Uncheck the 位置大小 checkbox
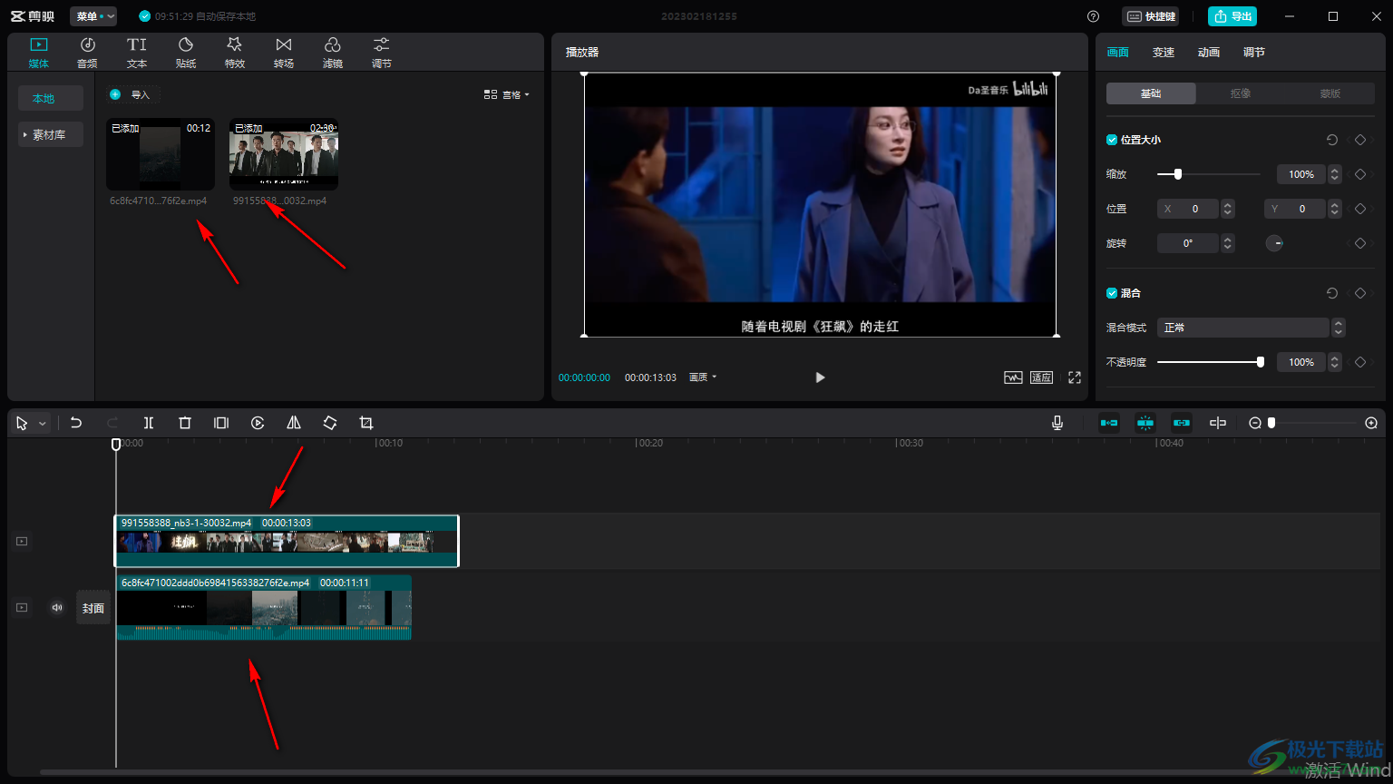 click(x=1112, y=140)
